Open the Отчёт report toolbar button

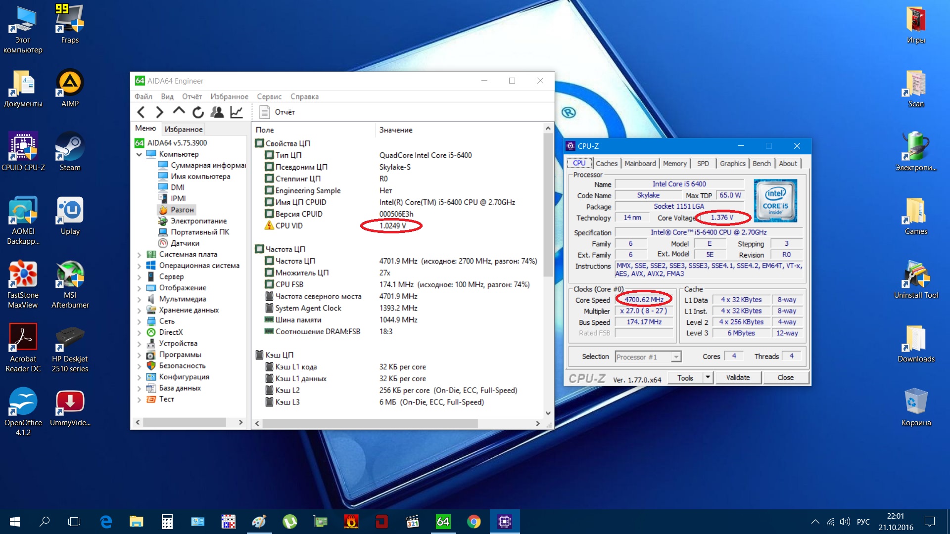(x=277, y=112)
